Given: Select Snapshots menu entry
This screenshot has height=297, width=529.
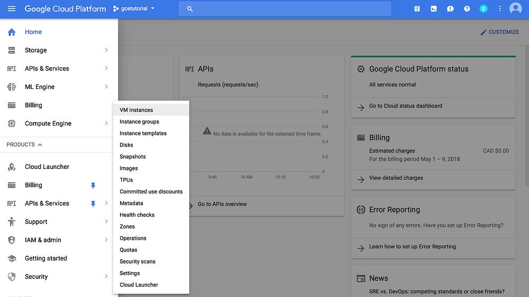Looking at the screenshot, I should pos(151,157).
